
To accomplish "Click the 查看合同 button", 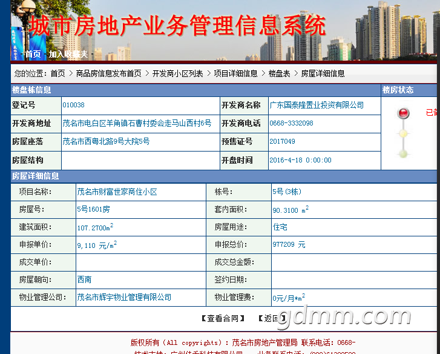I will coord(223,318).
